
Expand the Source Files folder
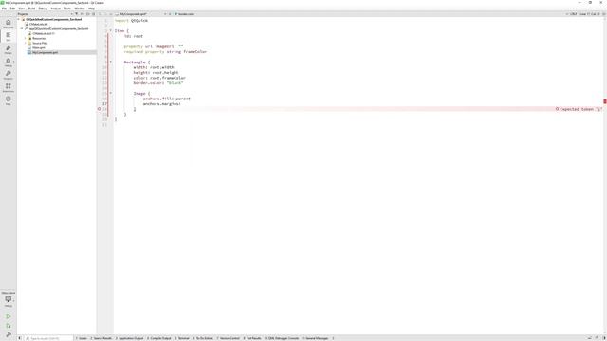[26, 43]
